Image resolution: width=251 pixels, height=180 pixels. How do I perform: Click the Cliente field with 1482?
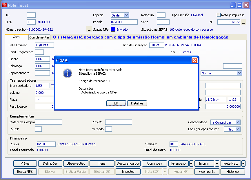[x=42, y=59]
